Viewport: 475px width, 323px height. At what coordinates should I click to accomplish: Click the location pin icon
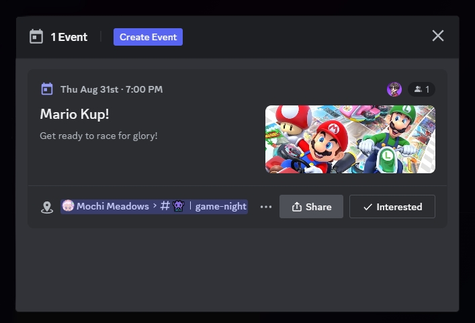coord(47,207)
